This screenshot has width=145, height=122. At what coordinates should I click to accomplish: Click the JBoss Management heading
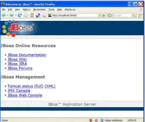(x=23, y=77)
